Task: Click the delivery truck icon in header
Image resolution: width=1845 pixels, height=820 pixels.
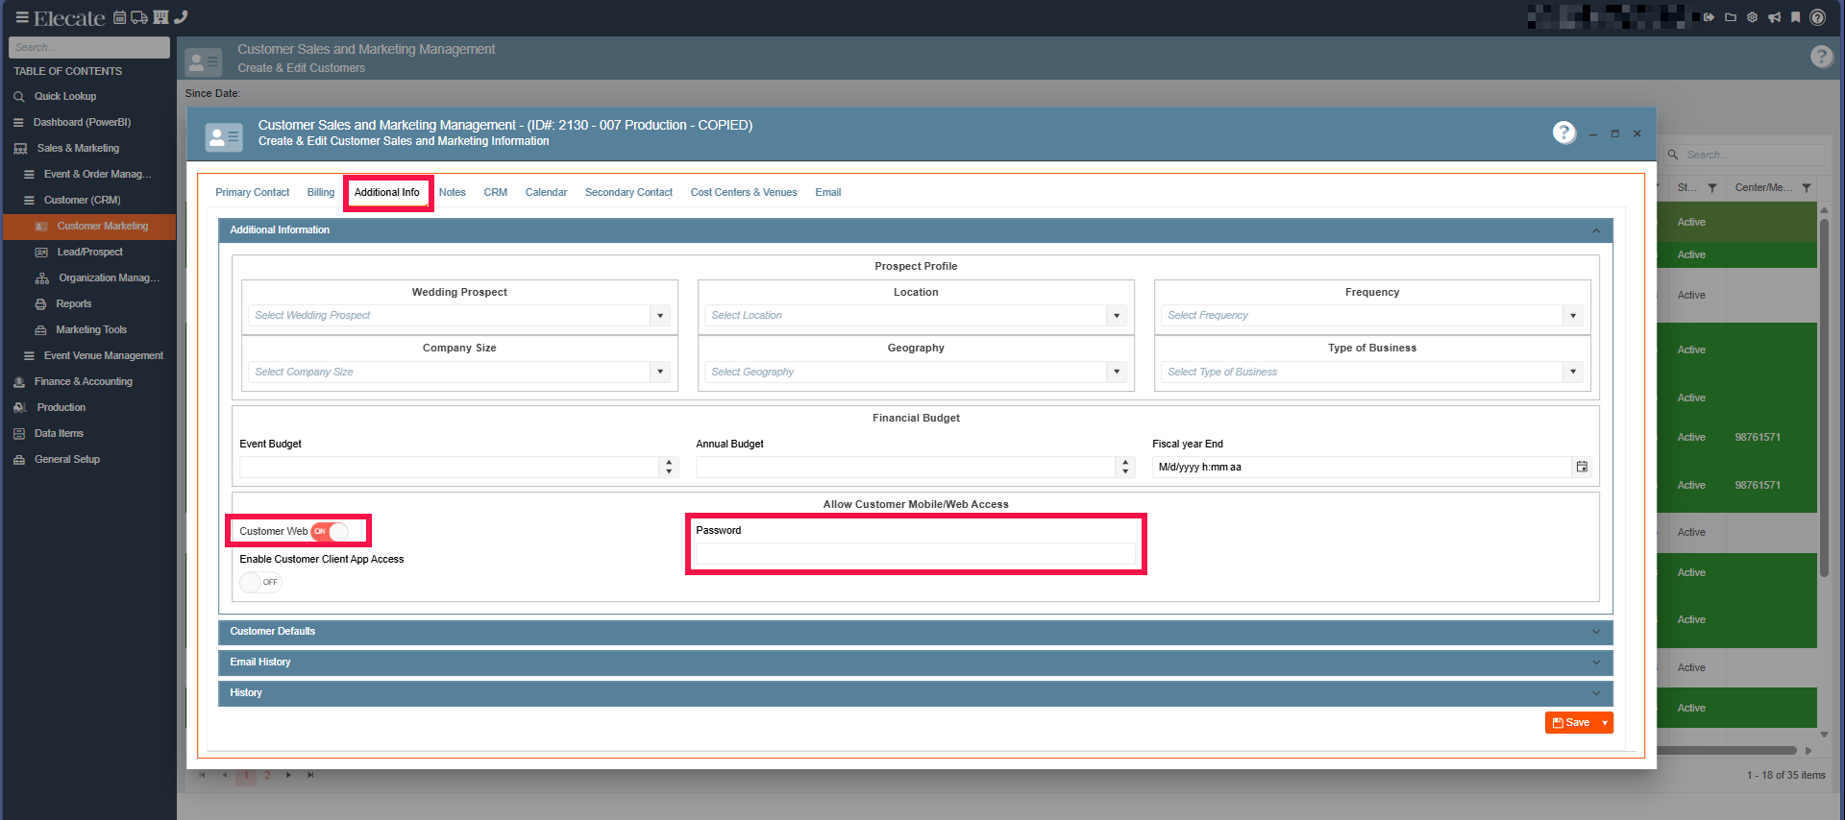Action: pyautogui.click(x=139, y=17)
